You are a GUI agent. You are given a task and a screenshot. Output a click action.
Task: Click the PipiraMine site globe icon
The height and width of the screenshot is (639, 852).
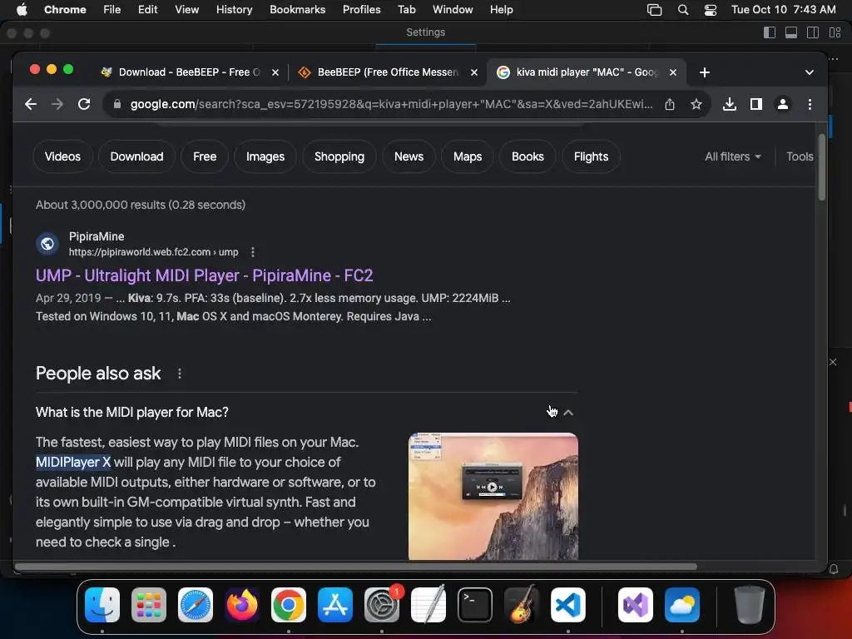47,244
